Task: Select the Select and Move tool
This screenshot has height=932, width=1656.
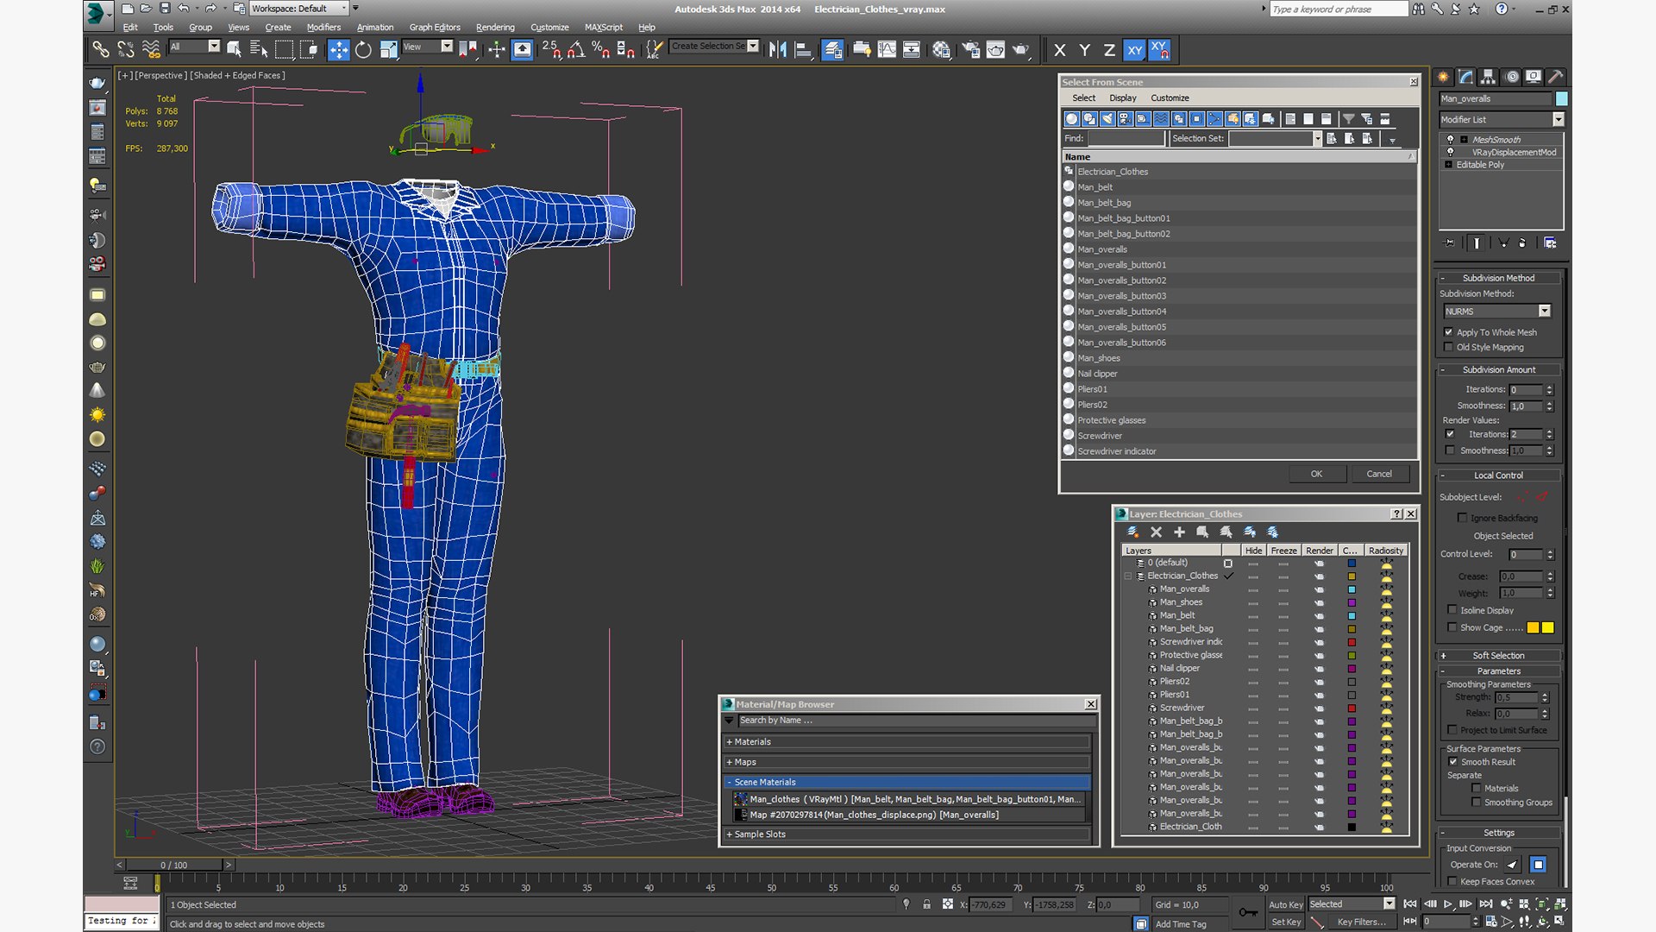Action: (338, 50)
